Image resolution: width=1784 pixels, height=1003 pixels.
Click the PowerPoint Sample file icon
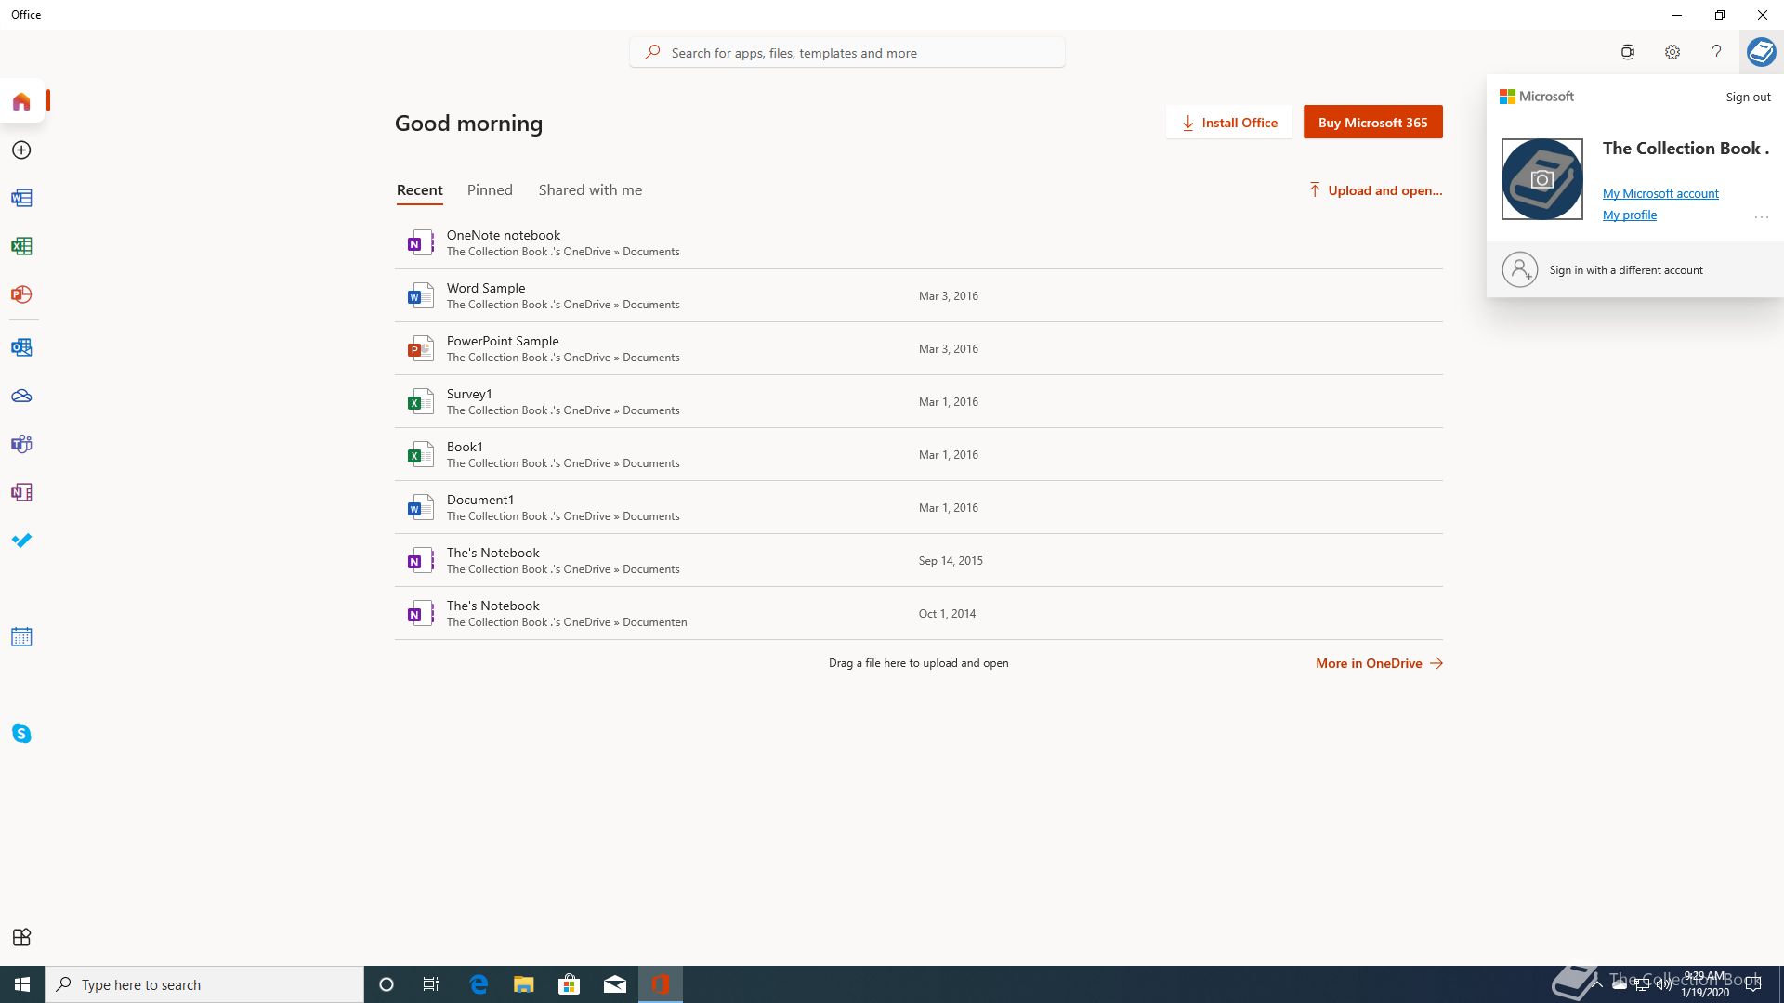(420, 349)
